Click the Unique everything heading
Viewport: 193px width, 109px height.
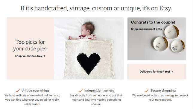pos(35,91)
